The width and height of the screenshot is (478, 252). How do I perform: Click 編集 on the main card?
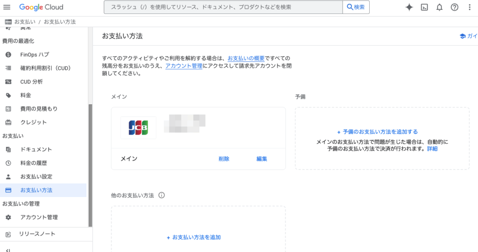(262, 159)
